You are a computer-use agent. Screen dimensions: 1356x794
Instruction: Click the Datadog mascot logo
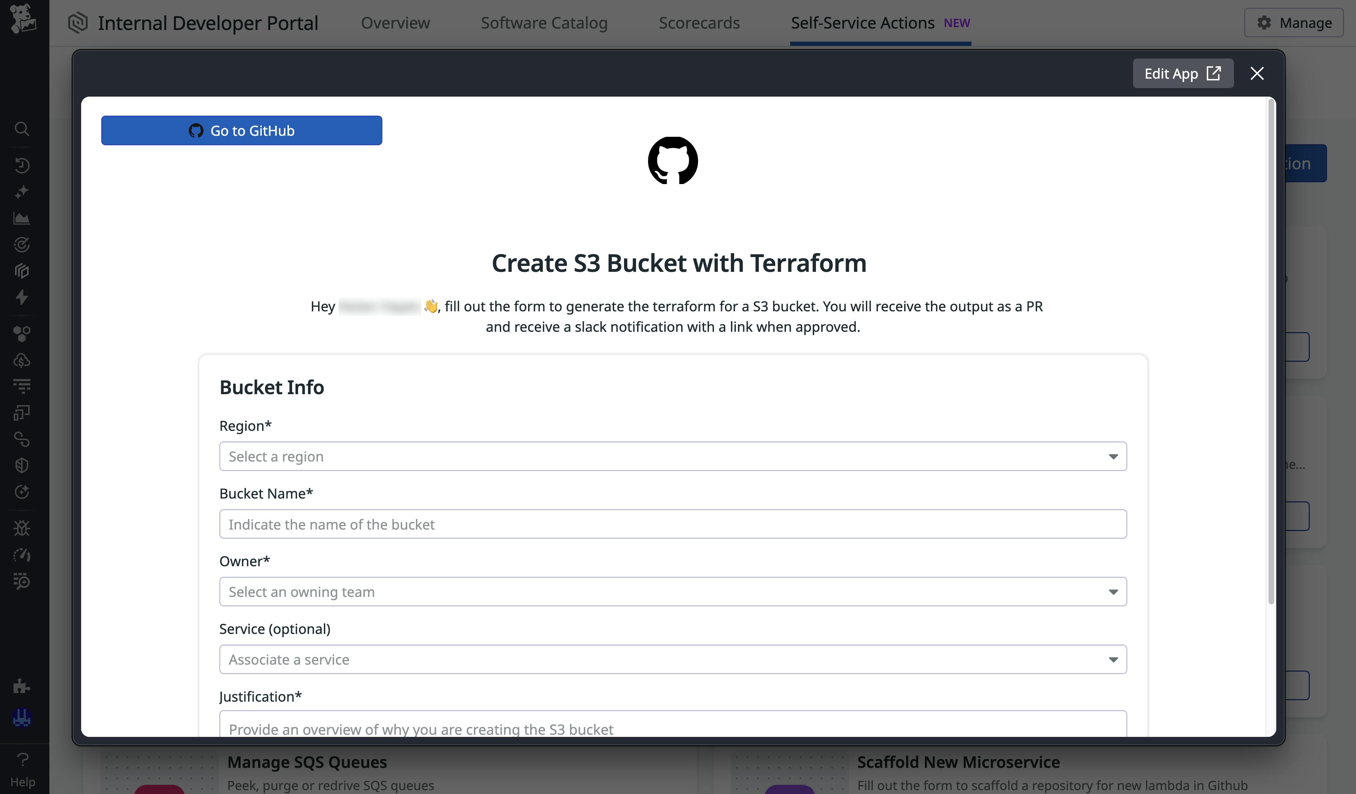pos(22,19)
